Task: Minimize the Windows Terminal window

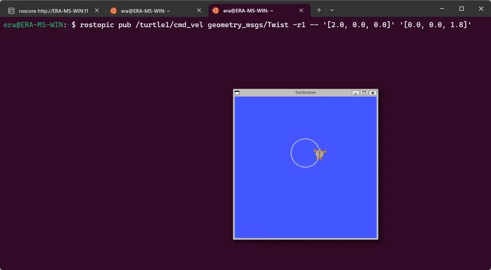Action: [x=442, y=9]
